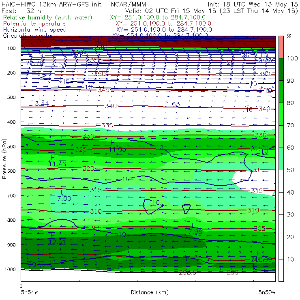Click the "300" pressure axis label

[x=11, y=97]
